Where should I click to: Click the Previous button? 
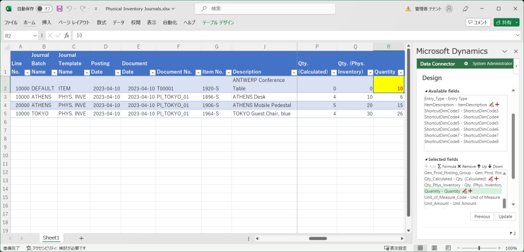[482, 217]
